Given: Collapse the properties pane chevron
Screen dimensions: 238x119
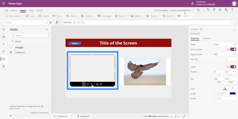Looking at the screenshot, I should [234, 30].
